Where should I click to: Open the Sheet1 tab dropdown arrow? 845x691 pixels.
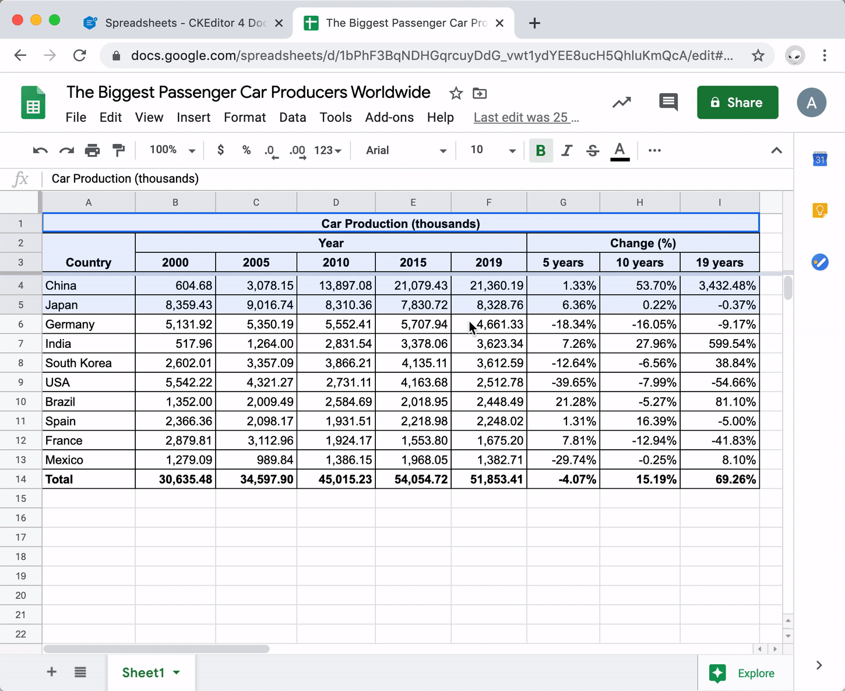(177, 672)
